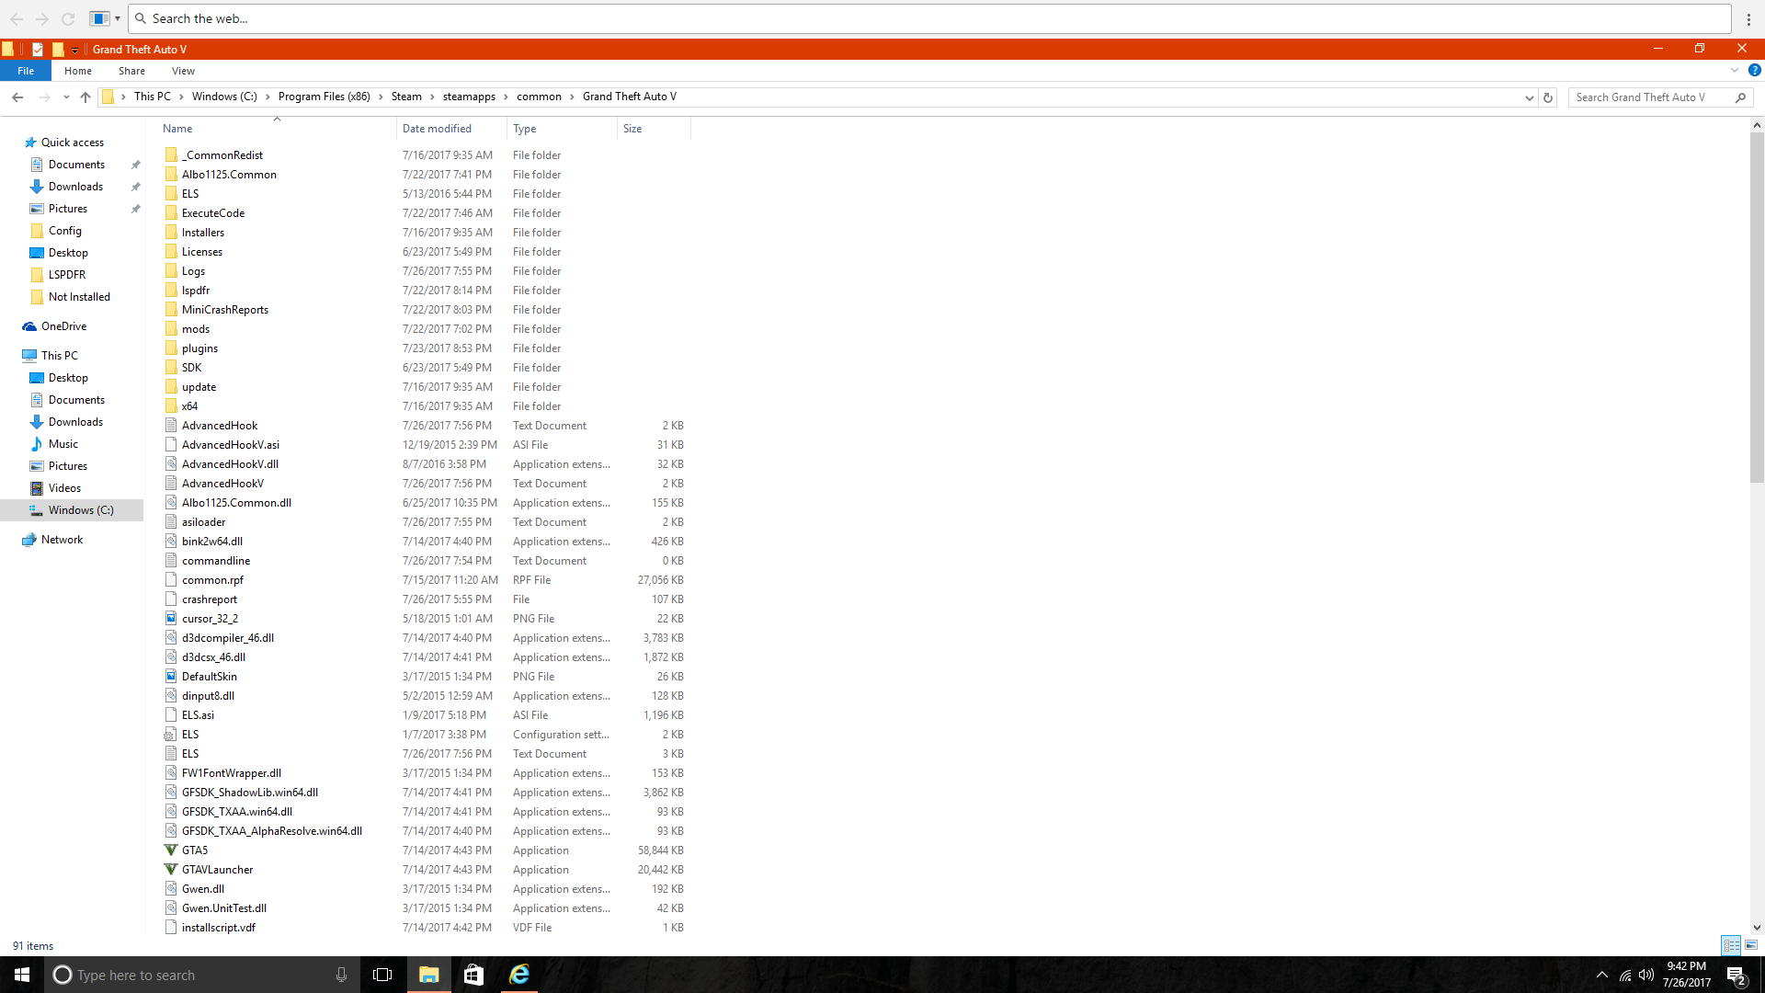This screenshot has width=1765, height=993.
Task: Open the File menu
Action: [x=26, y=71]
